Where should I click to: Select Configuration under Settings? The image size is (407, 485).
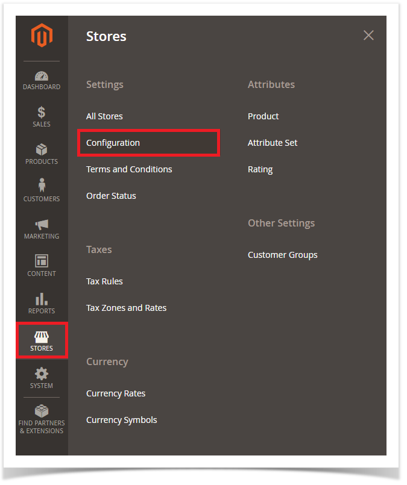[113, 143]
